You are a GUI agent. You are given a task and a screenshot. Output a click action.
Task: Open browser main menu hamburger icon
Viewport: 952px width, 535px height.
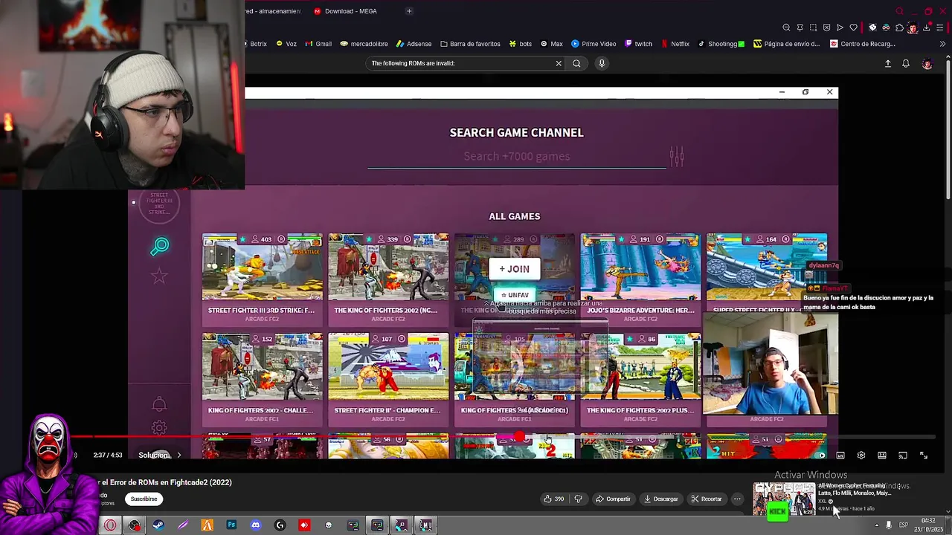(939, 27)
